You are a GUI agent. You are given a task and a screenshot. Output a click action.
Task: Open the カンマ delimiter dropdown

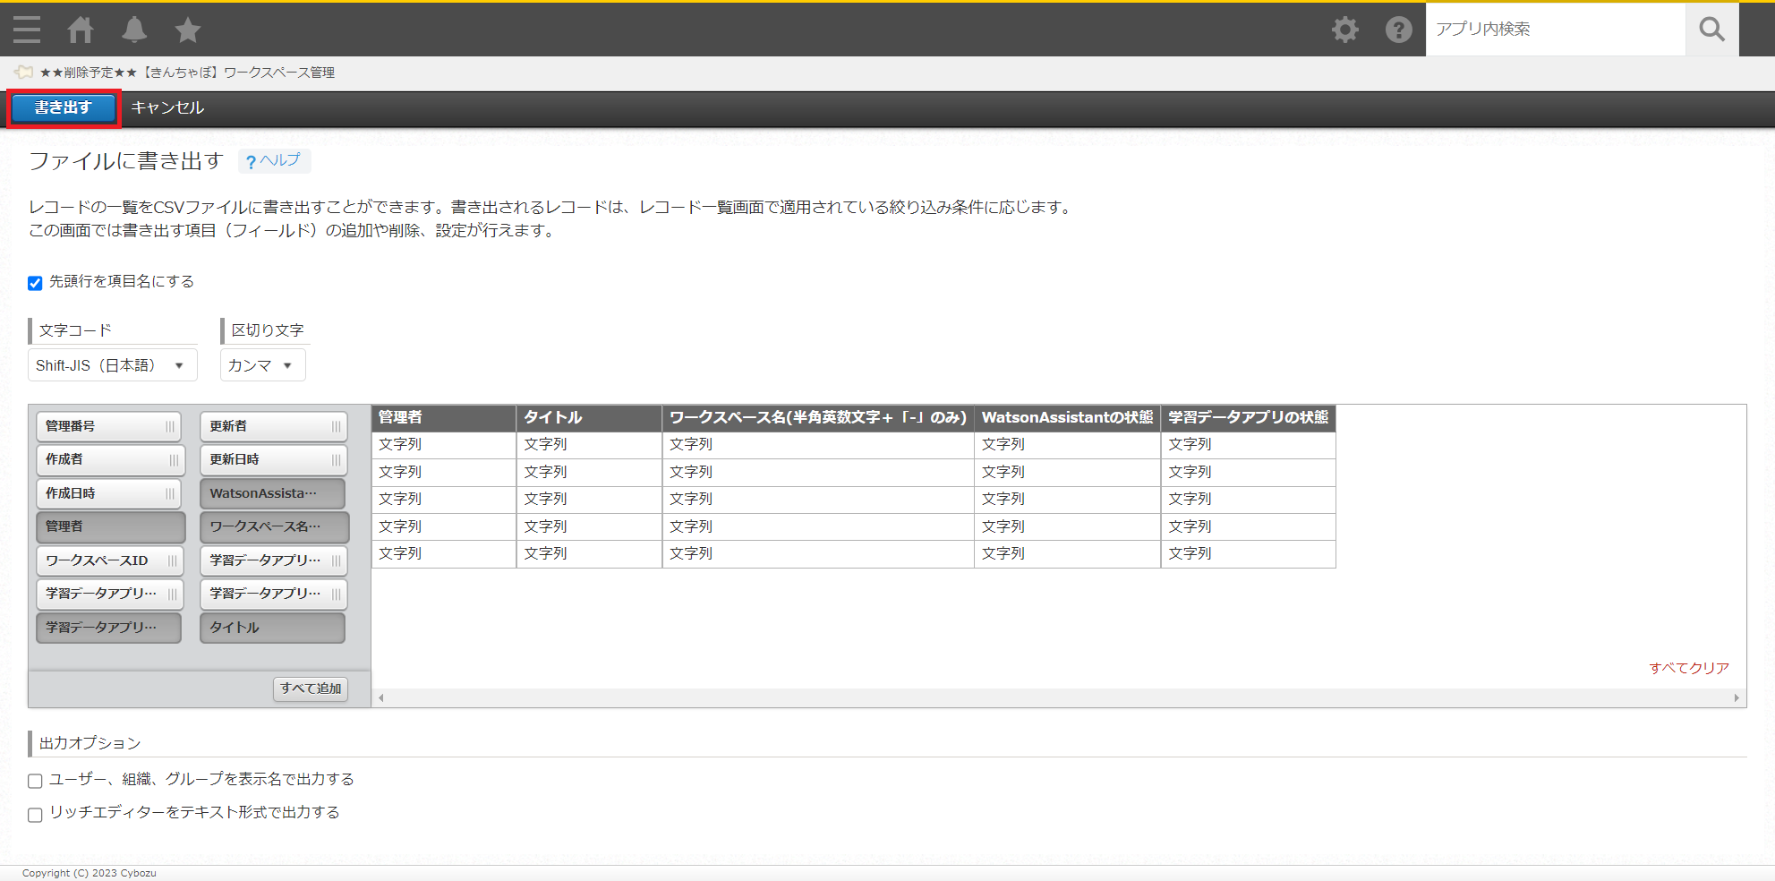(262, 365)
